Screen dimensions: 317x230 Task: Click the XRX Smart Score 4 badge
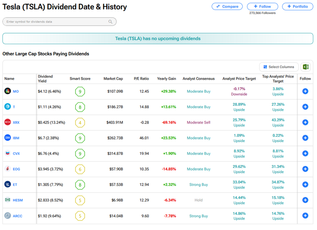click(80, 123)
